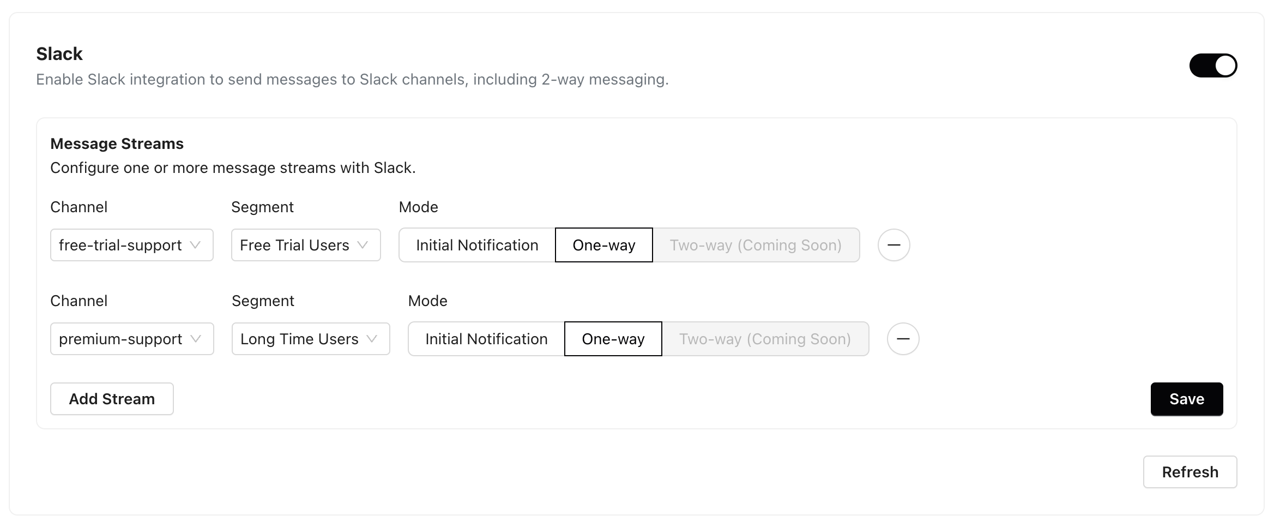
Task: Click the Refresh button
Action: [x=1190, y=472]
